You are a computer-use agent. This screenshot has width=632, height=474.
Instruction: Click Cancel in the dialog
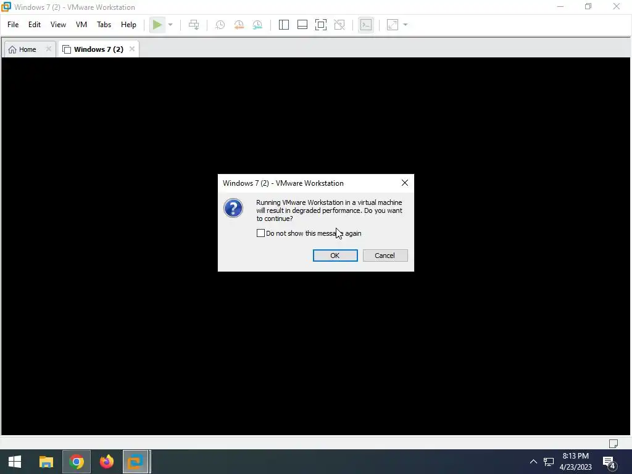coord(385,256)
